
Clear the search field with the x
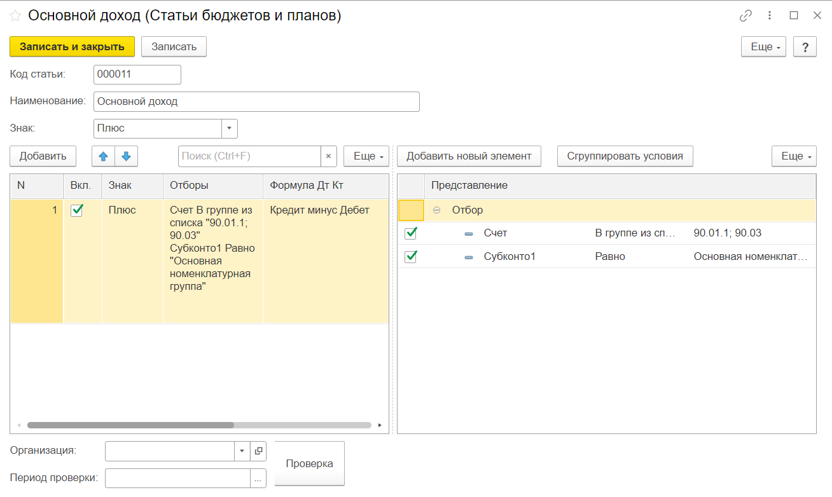pyautogui.click(x=328, y=156)
